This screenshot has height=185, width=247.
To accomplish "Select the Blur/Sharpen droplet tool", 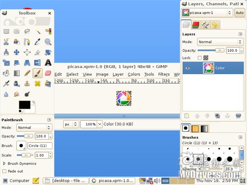I will pyautogui.click(x=6, y=94).
